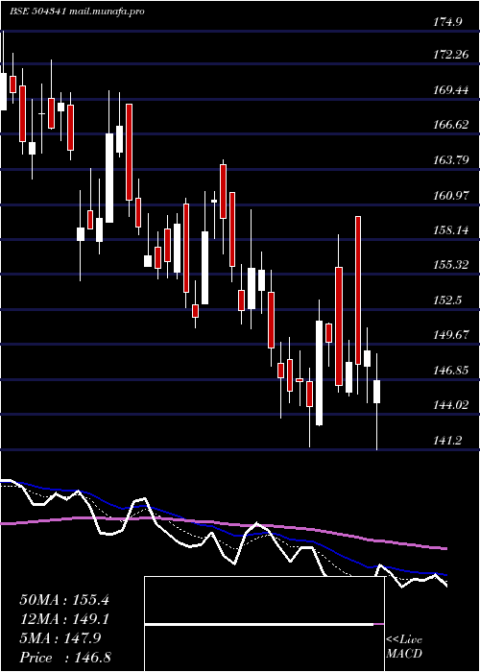480x672 pixels.
Task: Select the 146.85 price axis label
Action: 450,371
